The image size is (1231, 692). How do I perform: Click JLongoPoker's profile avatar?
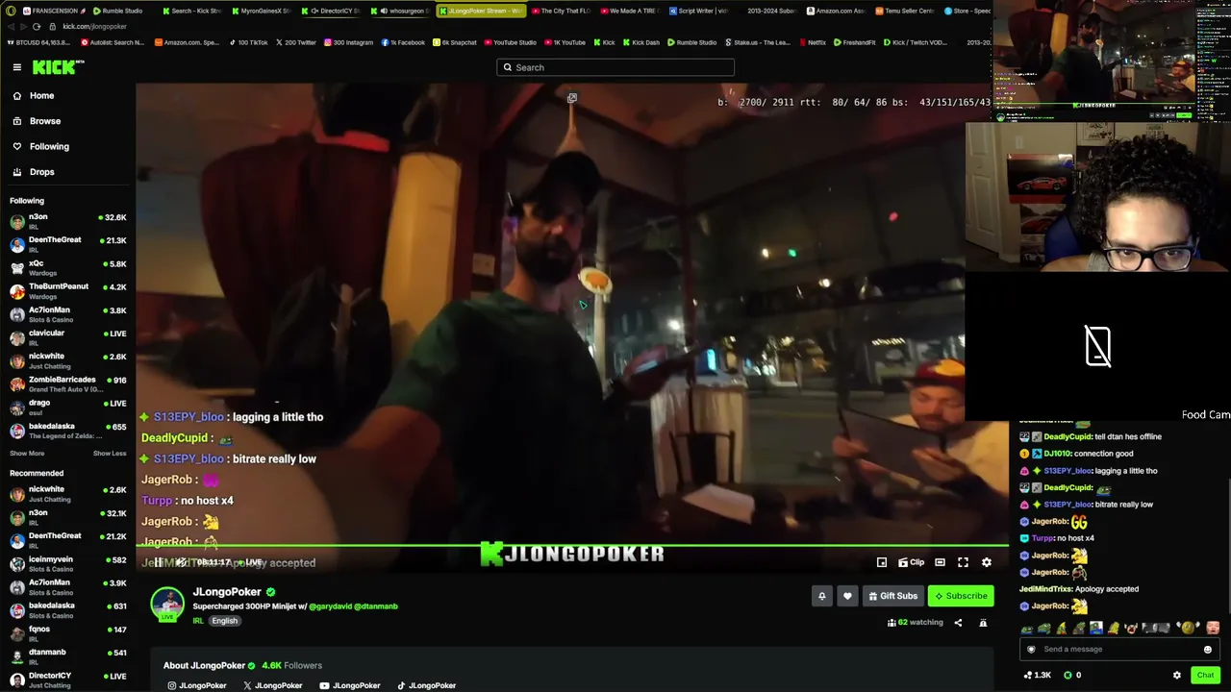click(x=167, y=604)
